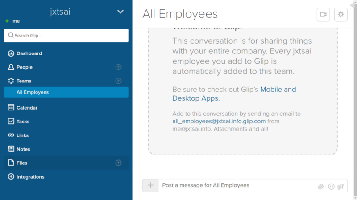Open the emoji picker smiley icon

pyautogui.click(x=331, y=186)
